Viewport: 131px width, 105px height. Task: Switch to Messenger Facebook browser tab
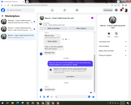13,2
